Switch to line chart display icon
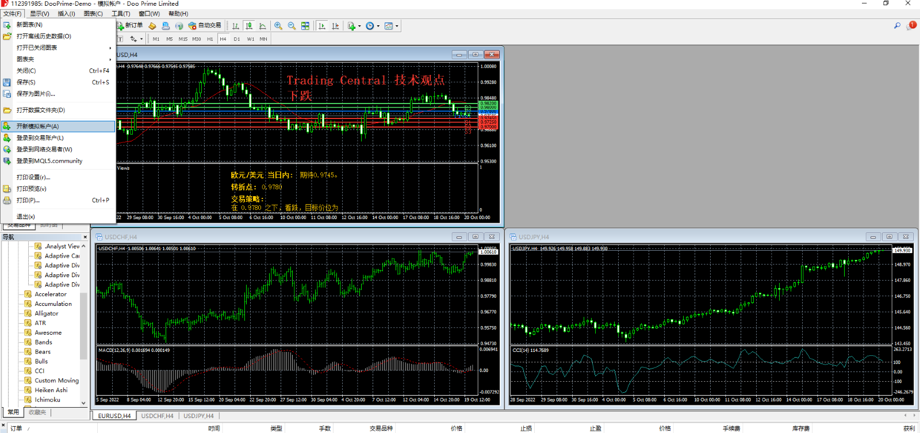 coord(263,26)
